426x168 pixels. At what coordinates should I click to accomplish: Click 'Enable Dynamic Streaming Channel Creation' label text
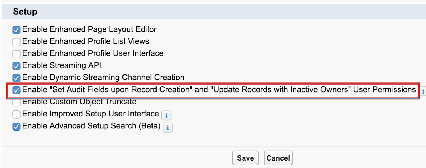pos(103,77)
